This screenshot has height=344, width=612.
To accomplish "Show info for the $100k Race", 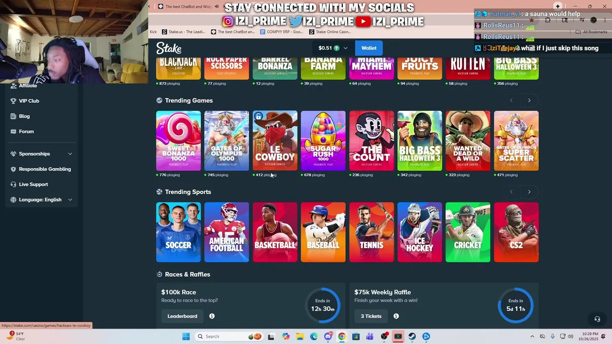I will tap(212, 316).
